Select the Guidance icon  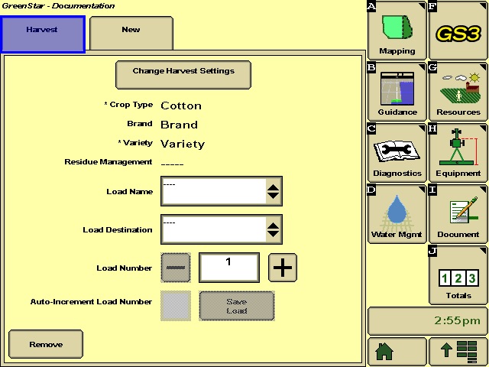[x=397, y=92]
